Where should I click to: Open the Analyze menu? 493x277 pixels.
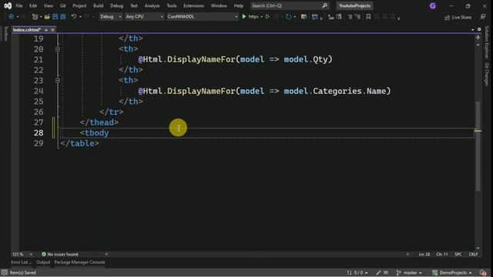[152, 5]
